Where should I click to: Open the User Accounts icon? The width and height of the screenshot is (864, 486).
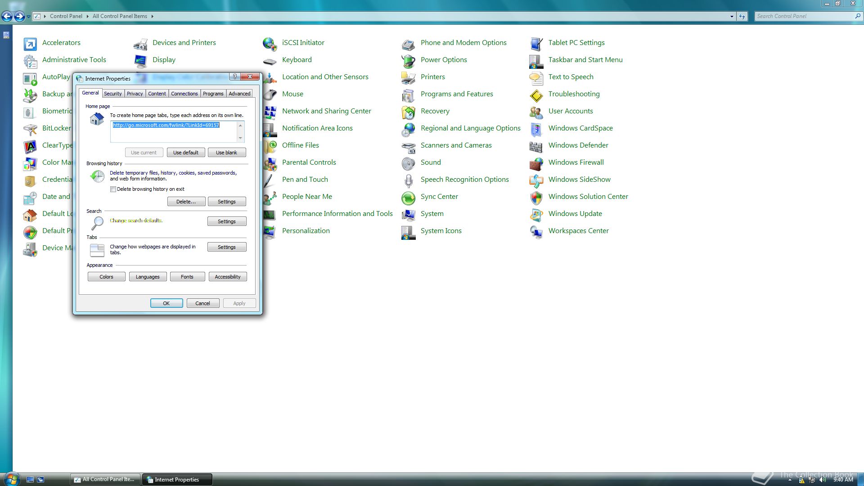[x=536, y=112]
